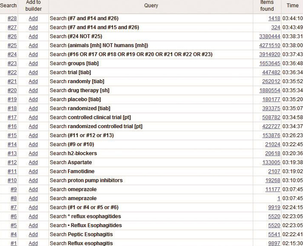Open the 2107 Famotidine results
The width and height of the screenshot is (303, 246).
[x=274, y=171]
